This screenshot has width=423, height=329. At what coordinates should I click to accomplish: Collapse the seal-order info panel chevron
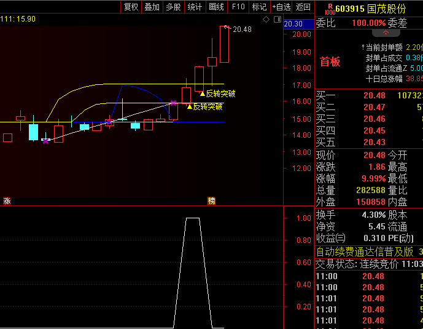(x=386, y=33)
